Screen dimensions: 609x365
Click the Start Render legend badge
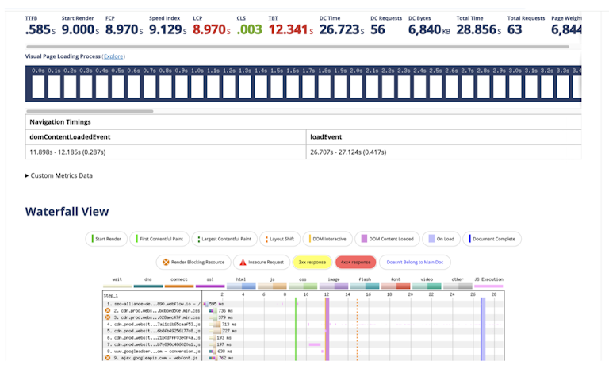106,238
